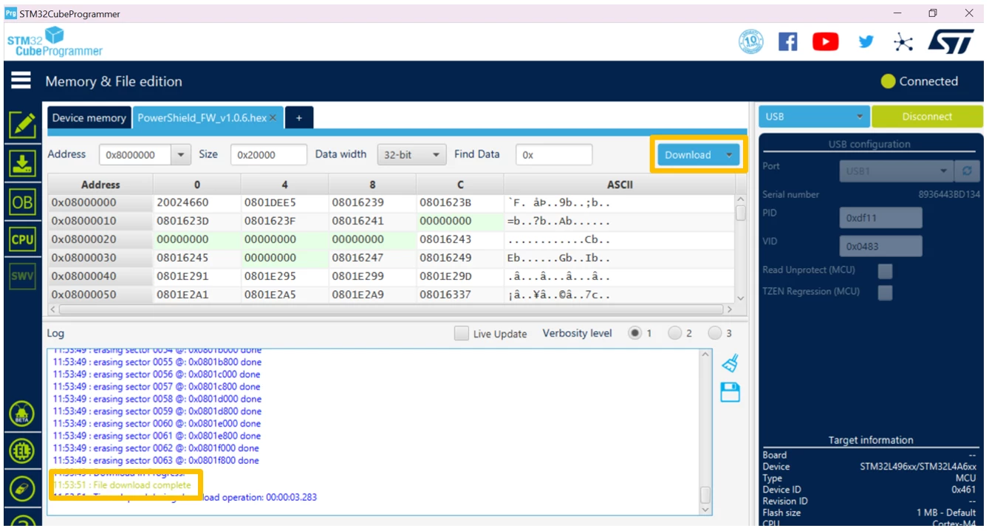Expand the Data width 32-bit dropdown
989x531 pixels.
tap(412, 155)
